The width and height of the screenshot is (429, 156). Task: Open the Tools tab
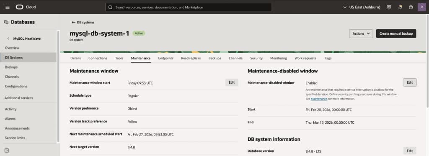[119, 58]
